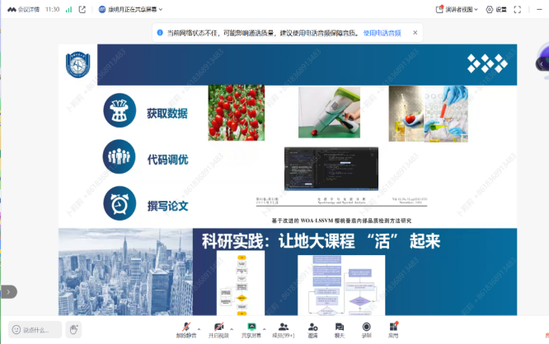
Task: Open emoji picker in chat box
Action: pyautogui.click(x=16, y=330)
